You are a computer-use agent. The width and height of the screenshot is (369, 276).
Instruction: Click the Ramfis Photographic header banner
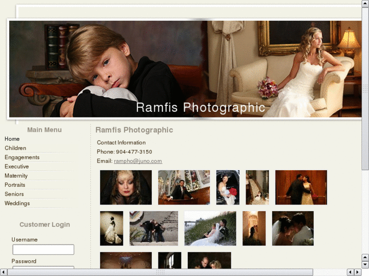click(185, 69)
